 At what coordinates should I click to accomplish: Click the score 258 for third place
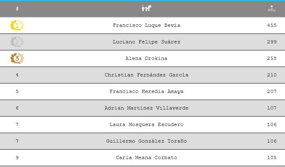(x=272, y=59)
